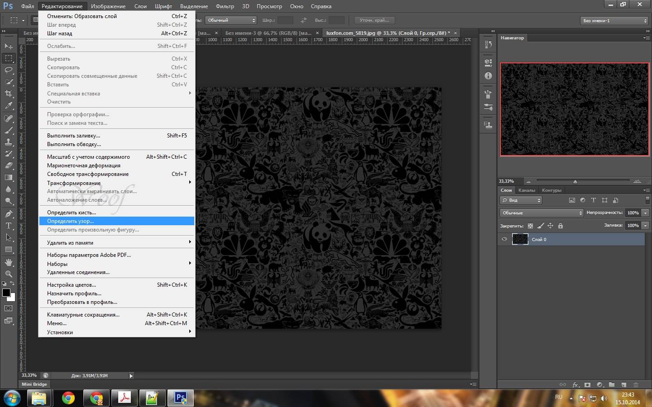
Task: Toggle lock transparent pixels for the layer
Action: 530,226
